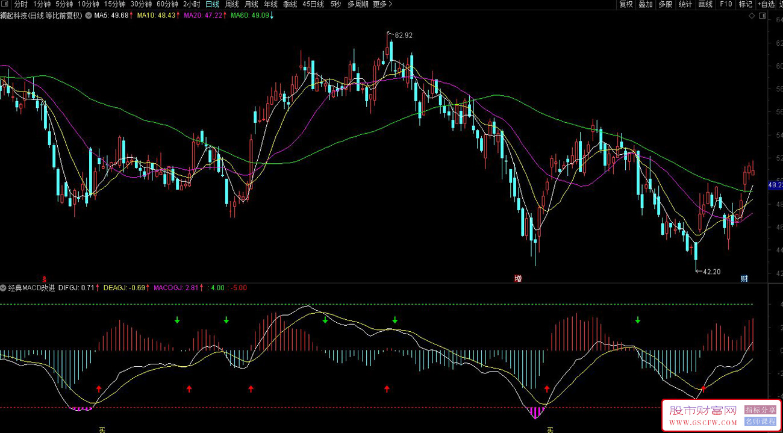The width and height of the screenshot is (783, 433).
Task: Open the 复权 adjustment menu
Action: 626,4
